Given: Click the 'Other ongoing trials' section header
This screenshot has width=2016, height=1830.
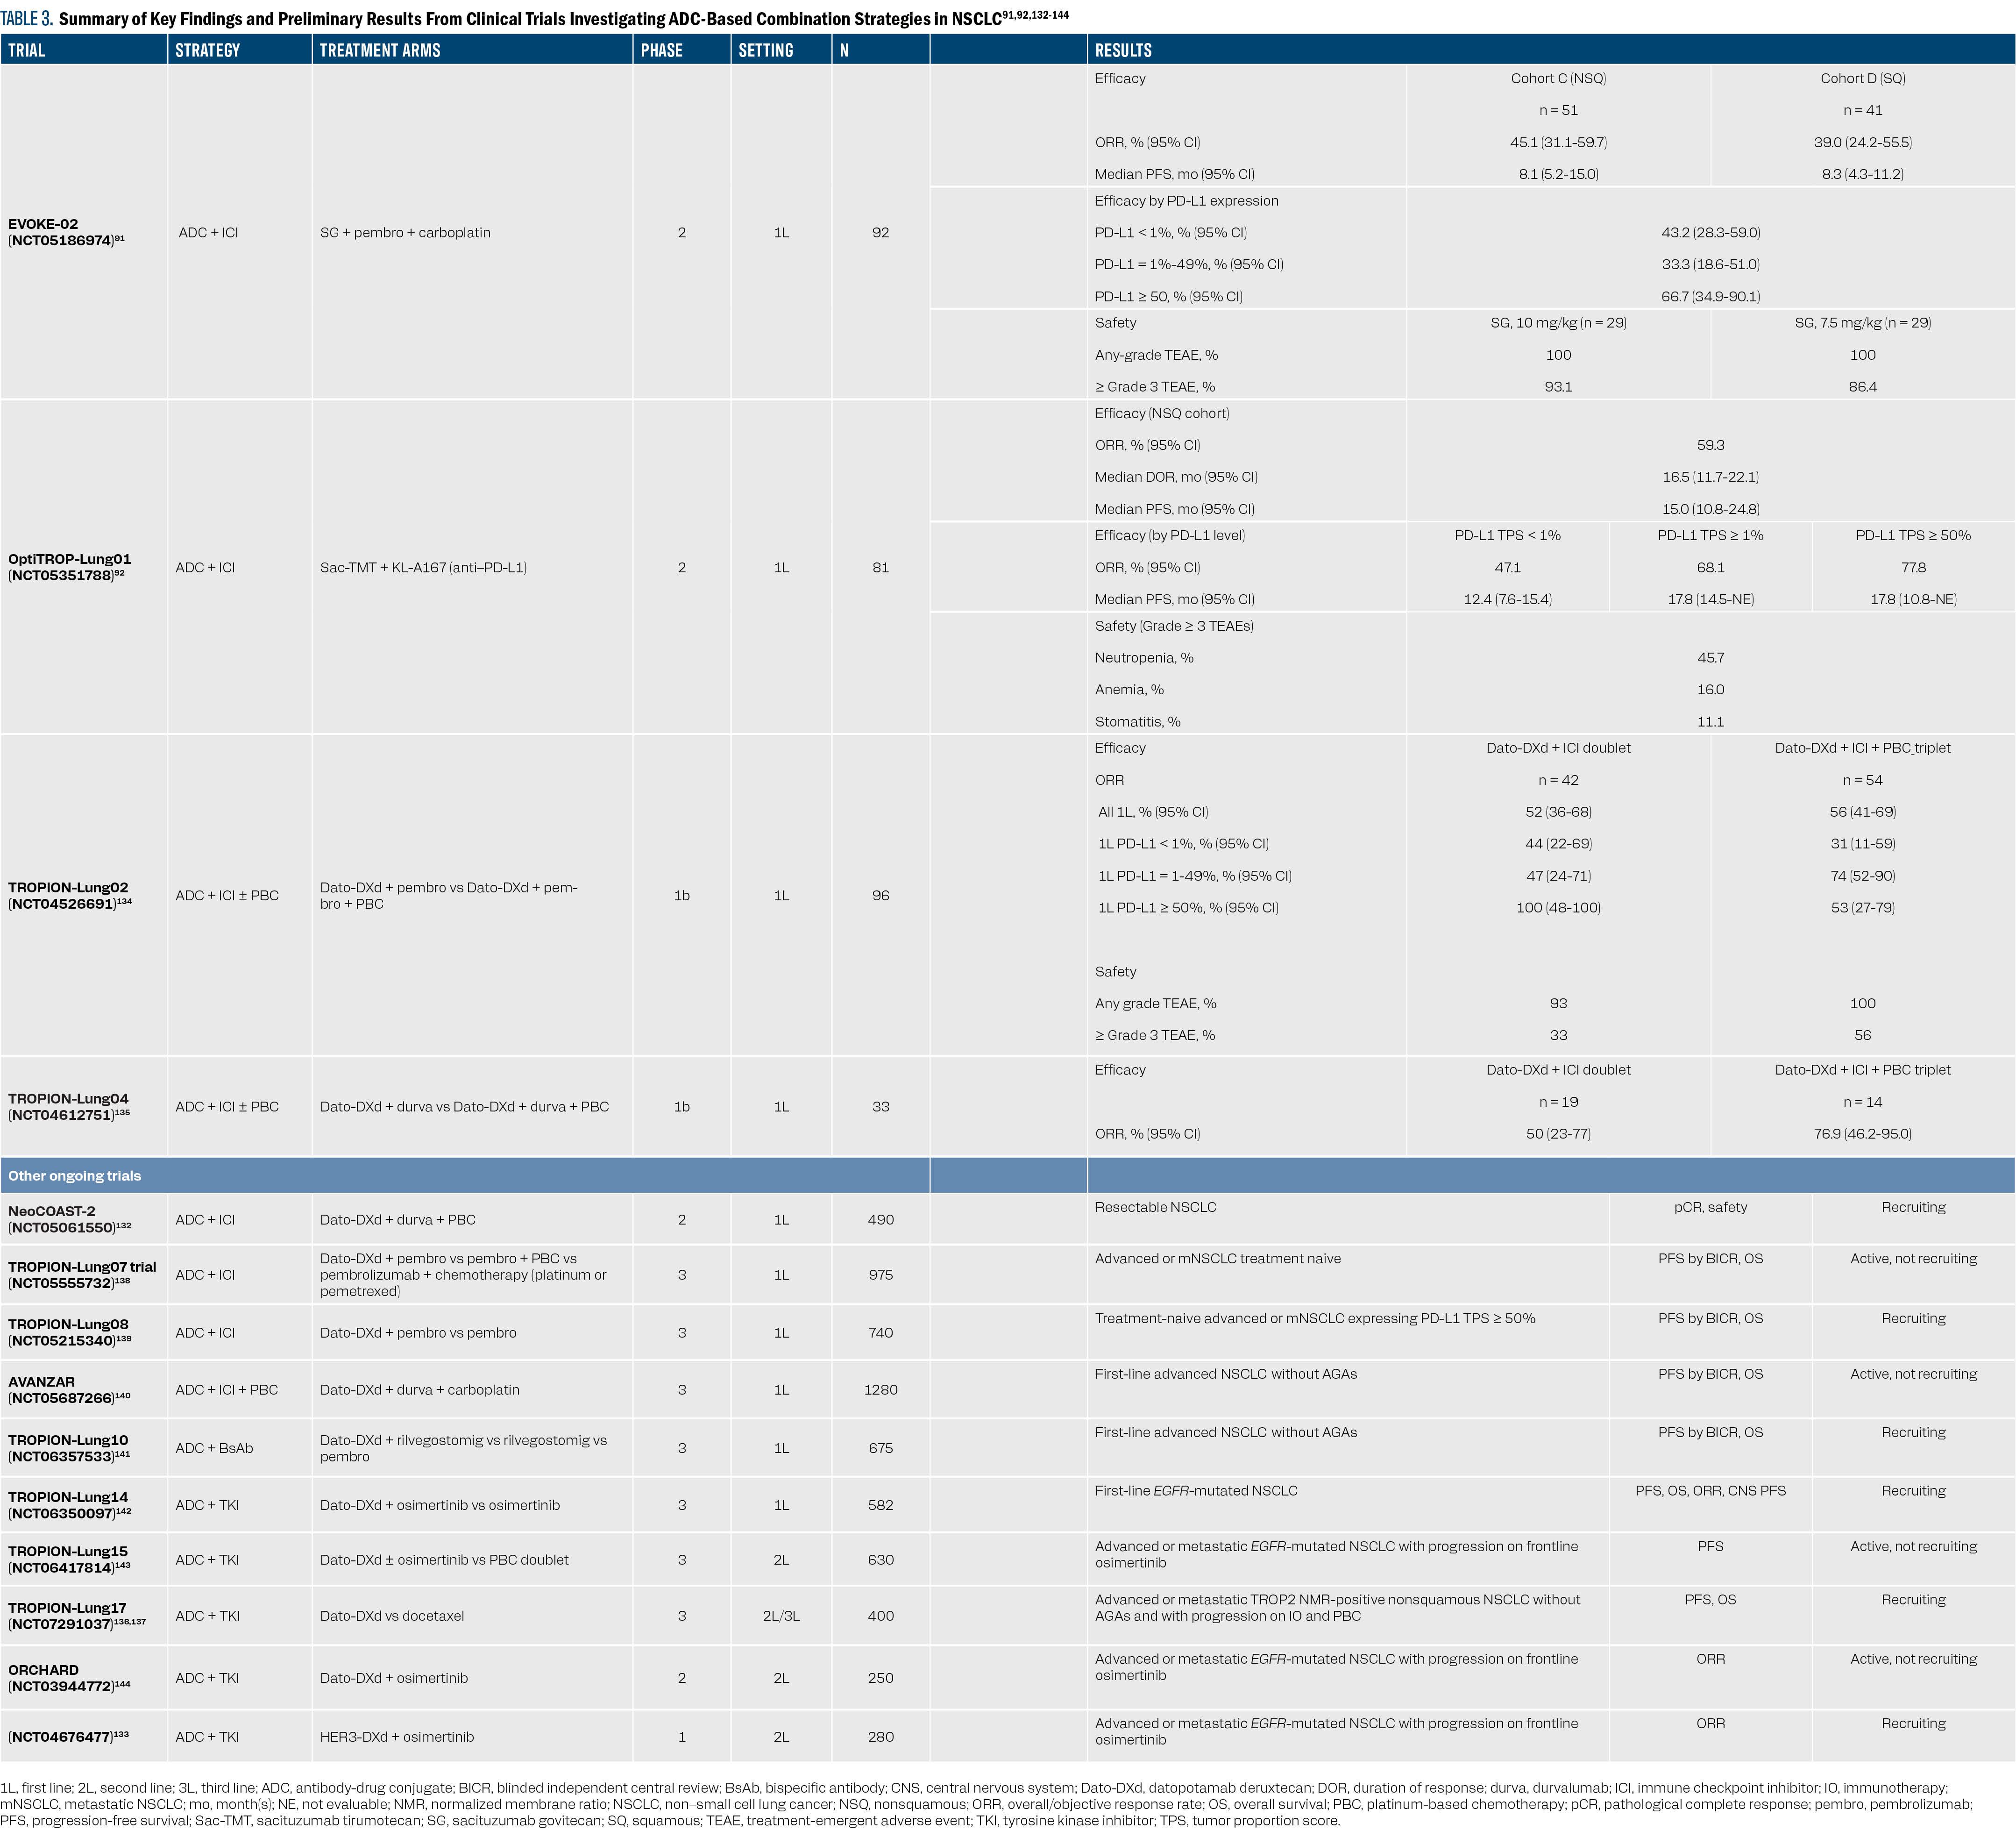Looking at the screenshot, I should (x=75, y=1175).
